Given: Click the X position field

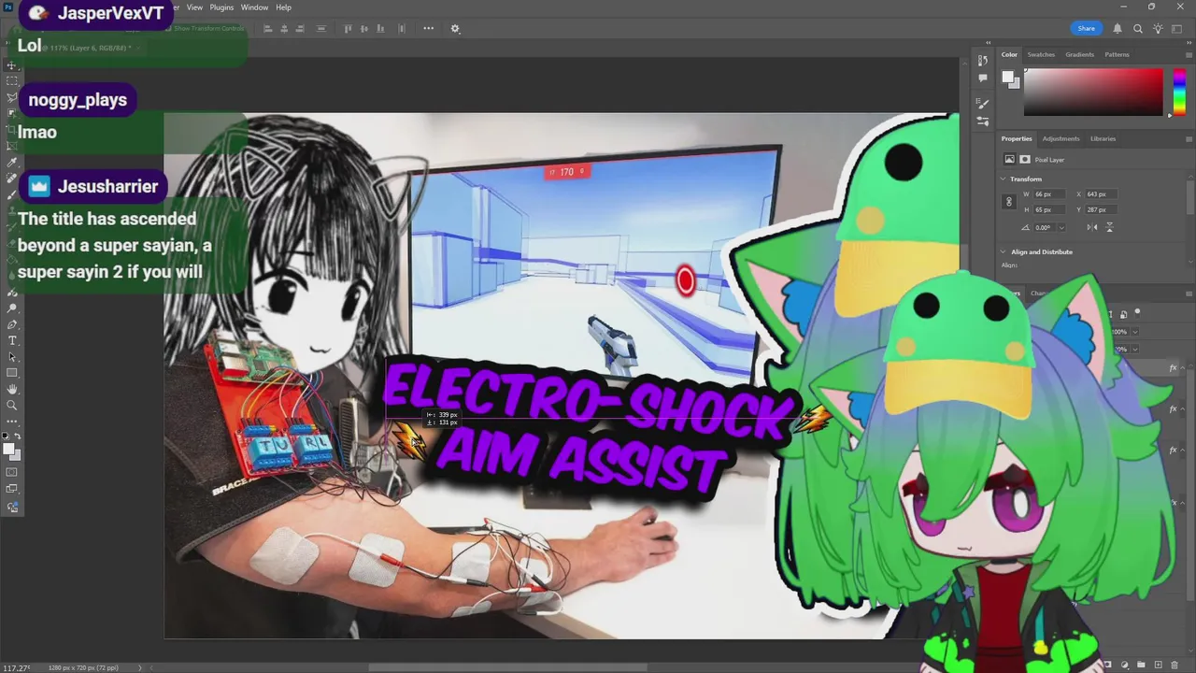Looking at the screenshot, I should click(1100, 194).
